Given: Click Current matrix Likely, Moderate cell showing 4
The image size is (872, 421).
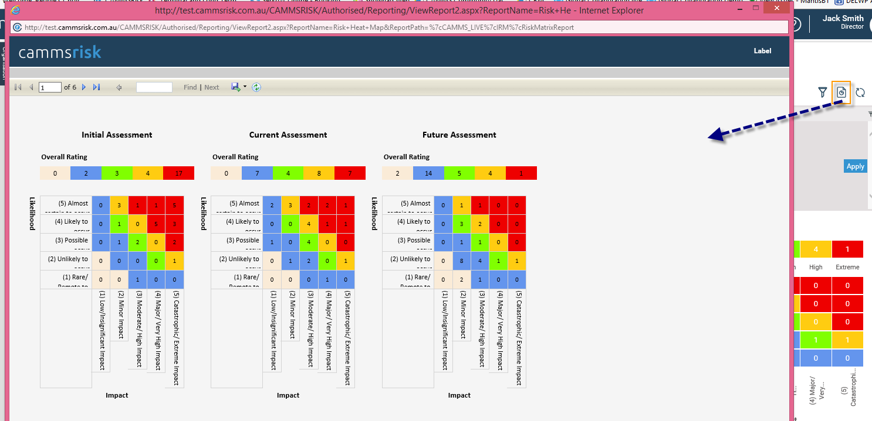Looking at the screenshot, I should (309, 224).
